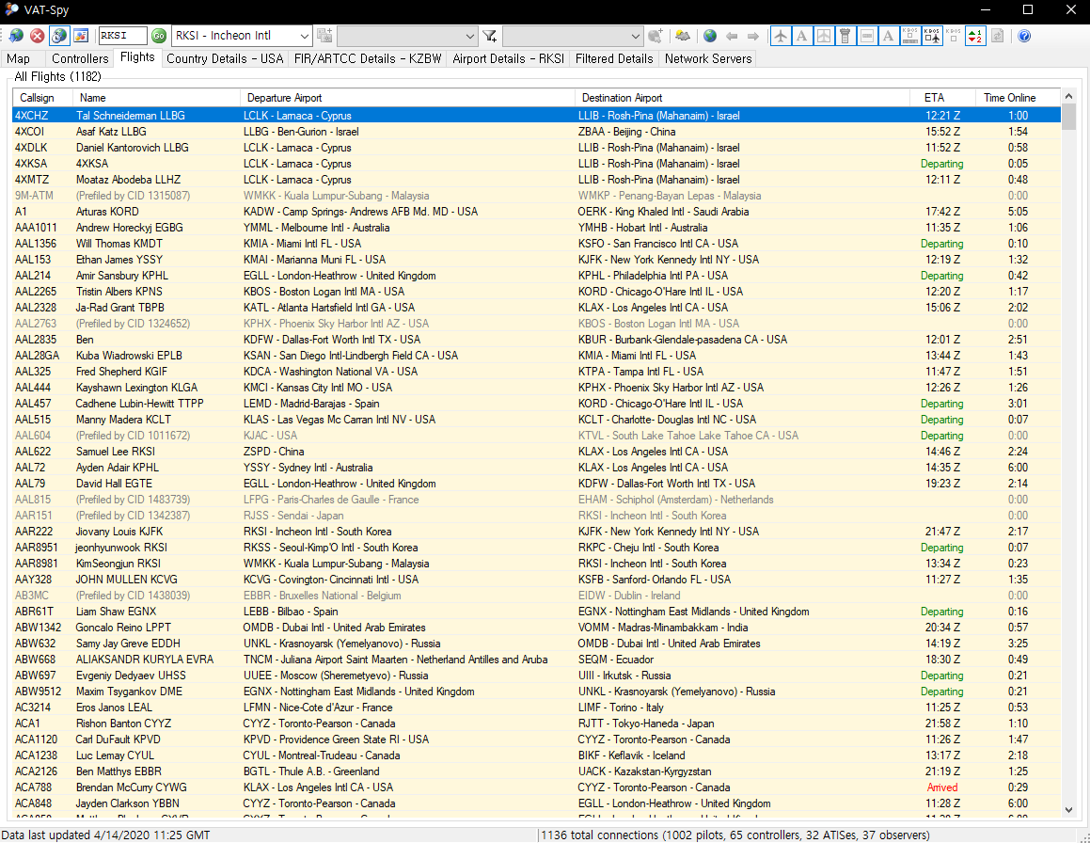Select flight row A1 Arturas KORD
This screenshot has height=843, width=1090.
537,212
